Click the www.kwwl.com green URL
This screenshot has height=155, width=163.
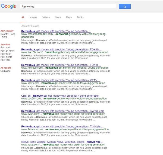coord(63,114)
